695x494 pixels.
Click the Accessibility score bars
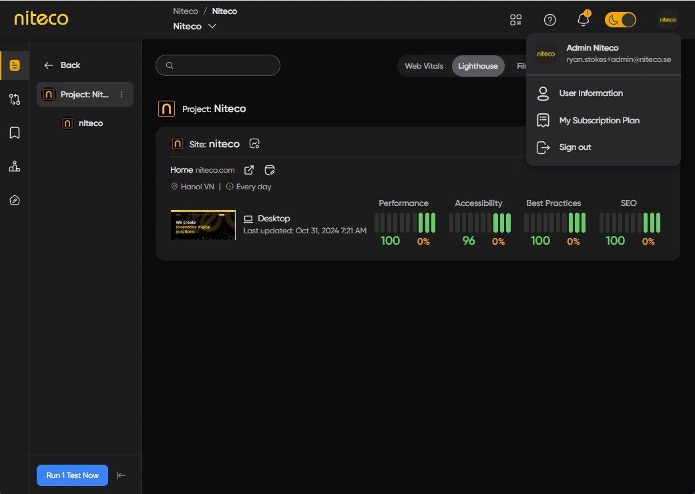pyautogui.click(x=480, y=223)
